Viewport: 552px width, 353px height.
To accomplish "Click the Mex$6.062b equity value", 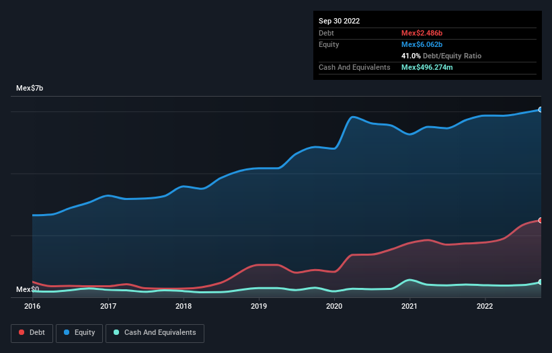I will (422, 44).
